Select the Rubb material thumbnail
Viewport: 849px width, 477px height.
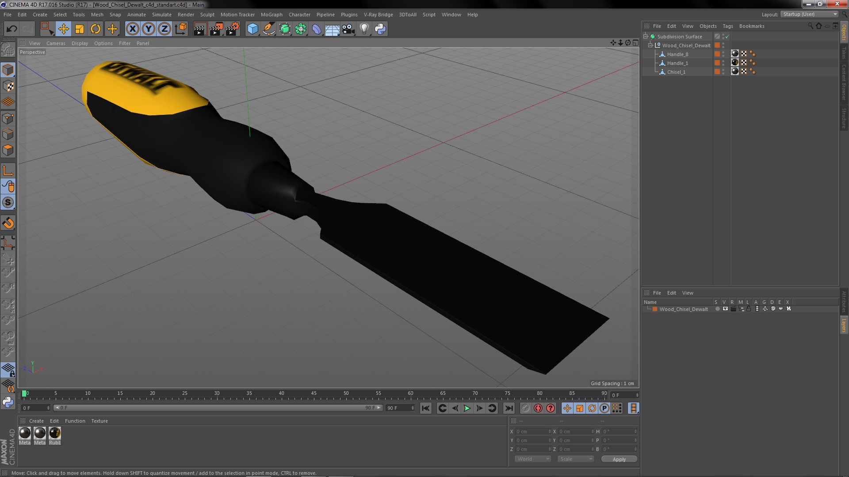coord(55,433)
